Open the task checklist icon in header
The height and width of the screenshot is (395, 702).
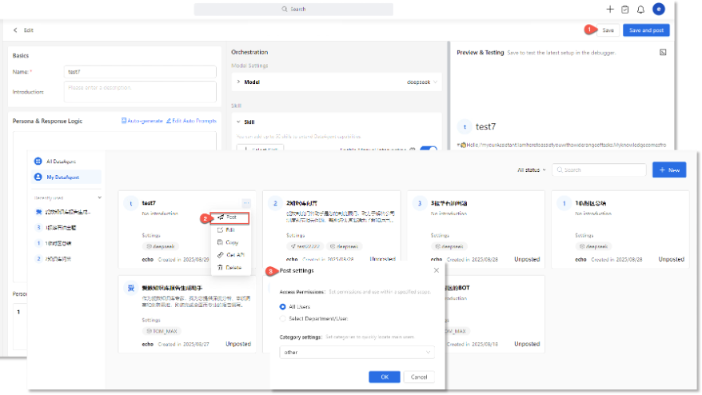[x=625, y=10]
